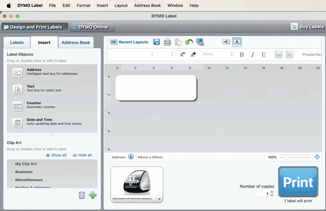Click the printer icon in toolbar

[168, 42]
